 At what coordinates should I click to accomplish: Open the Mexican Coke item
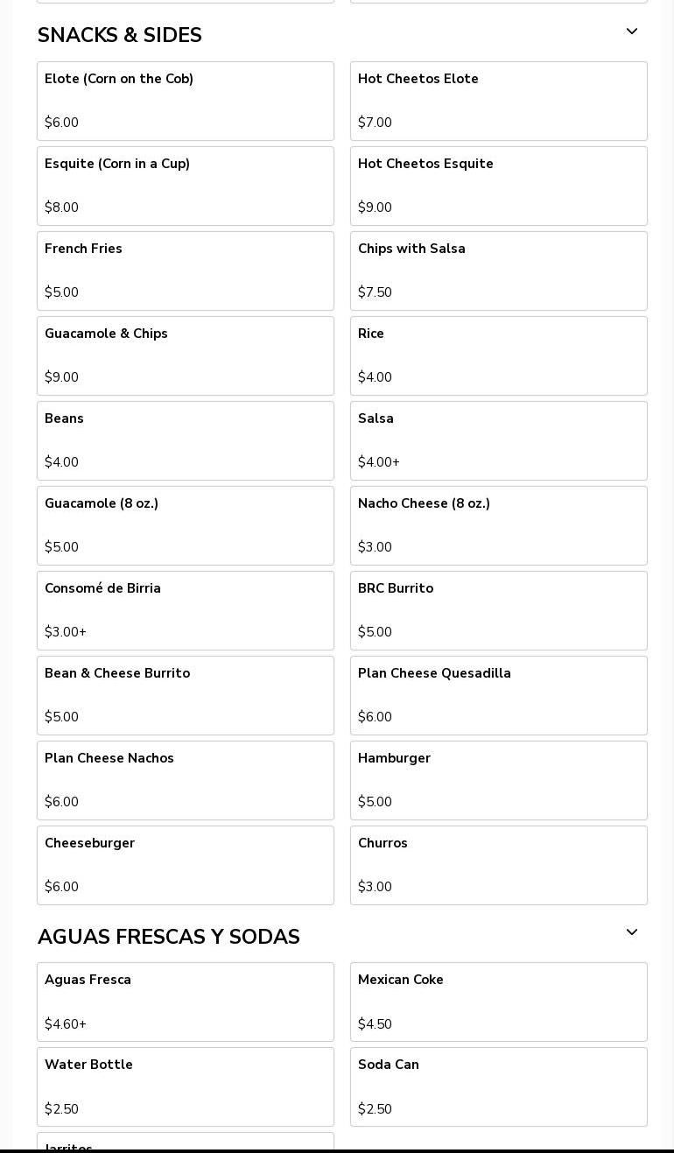point(499,1002)
